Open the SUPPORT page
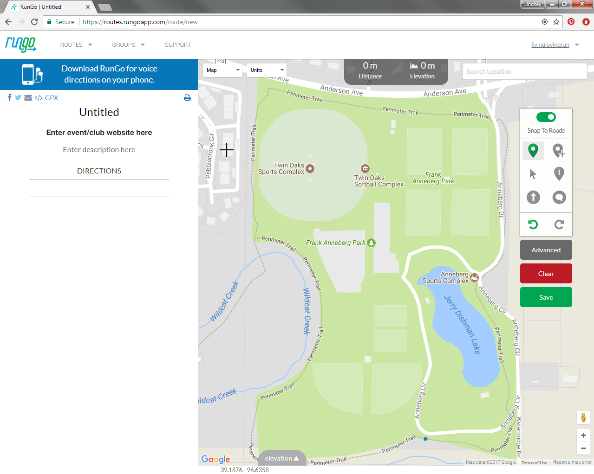Image resolution: width=594 pixels, height=474 pixels. [x=178, y=45]
